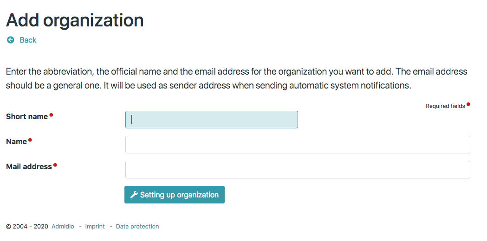Screen dimensions: 487x241
Task: Click the red required dot beside Name
Action: click(x=30, y=140)
